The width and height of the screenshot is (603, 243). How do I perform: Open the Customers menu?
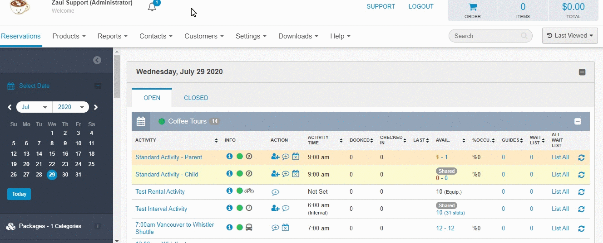point(204,36)
